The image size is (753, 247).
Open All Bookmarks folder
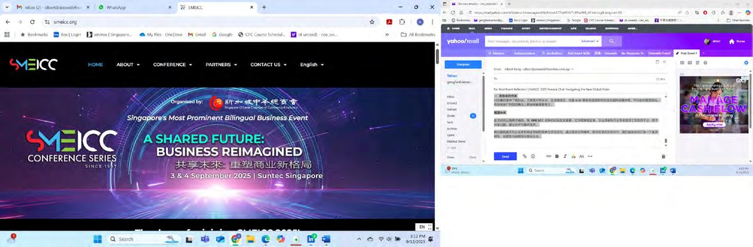coord(417,35)
